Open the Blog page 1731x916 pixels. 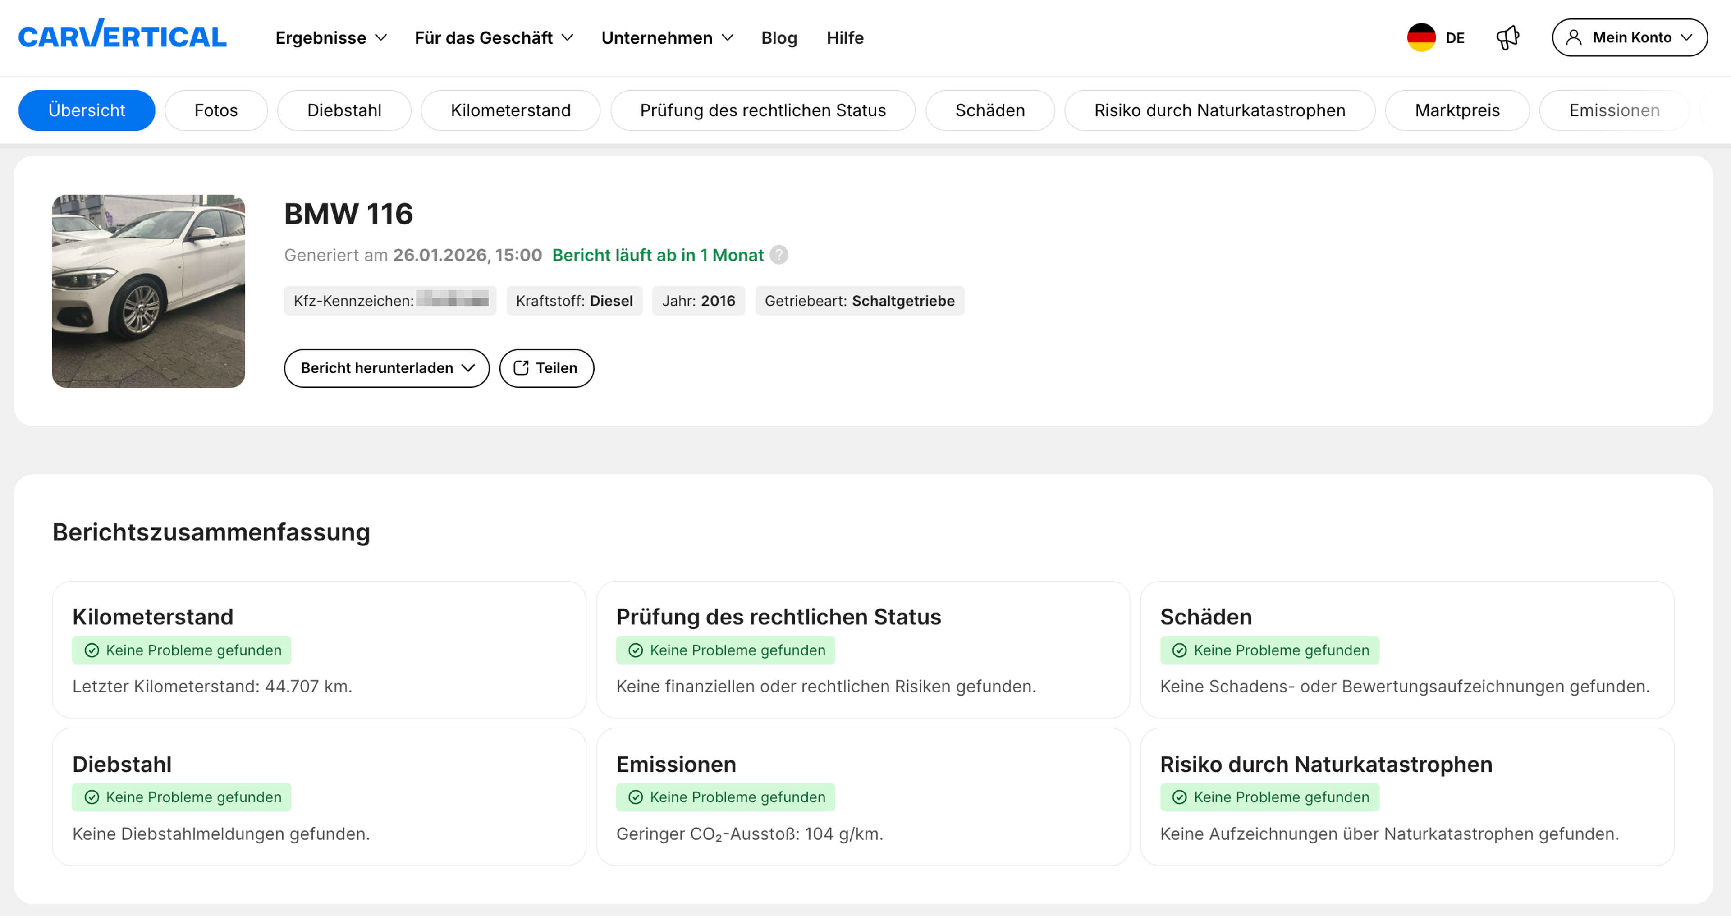(x=779, y=37)
